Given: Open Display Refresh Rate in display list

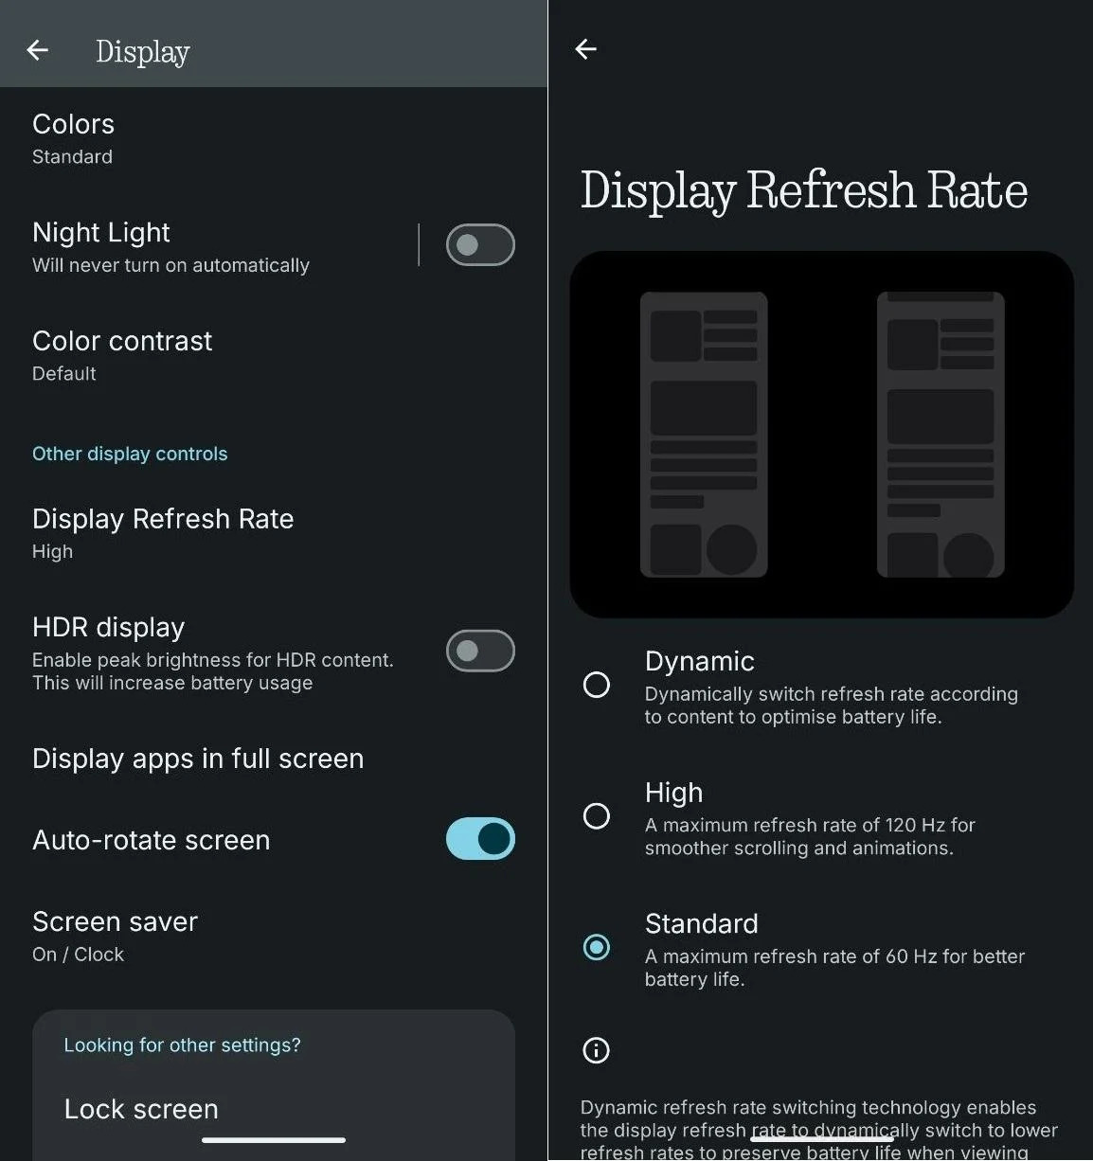Looking at the screenshot, I should click(274, 533).
